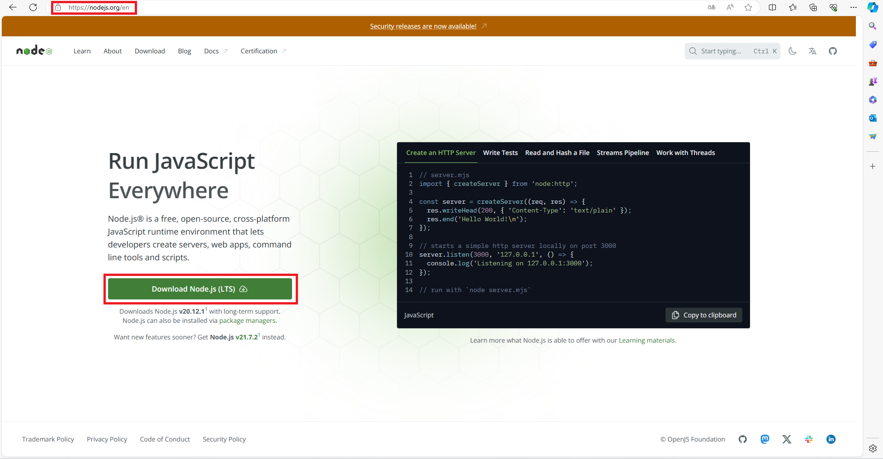Open the Learn menu item
This screenshot has height=459, width=883.
82,51
